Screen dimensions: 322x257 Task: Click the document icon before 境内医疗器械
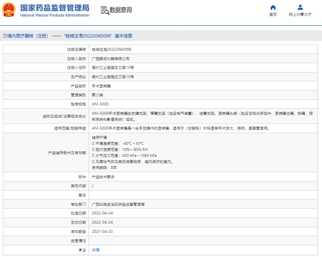point(4,36)
